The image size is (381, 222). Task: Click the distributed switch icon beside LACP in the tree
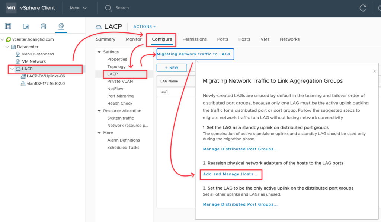click(18, 69)
